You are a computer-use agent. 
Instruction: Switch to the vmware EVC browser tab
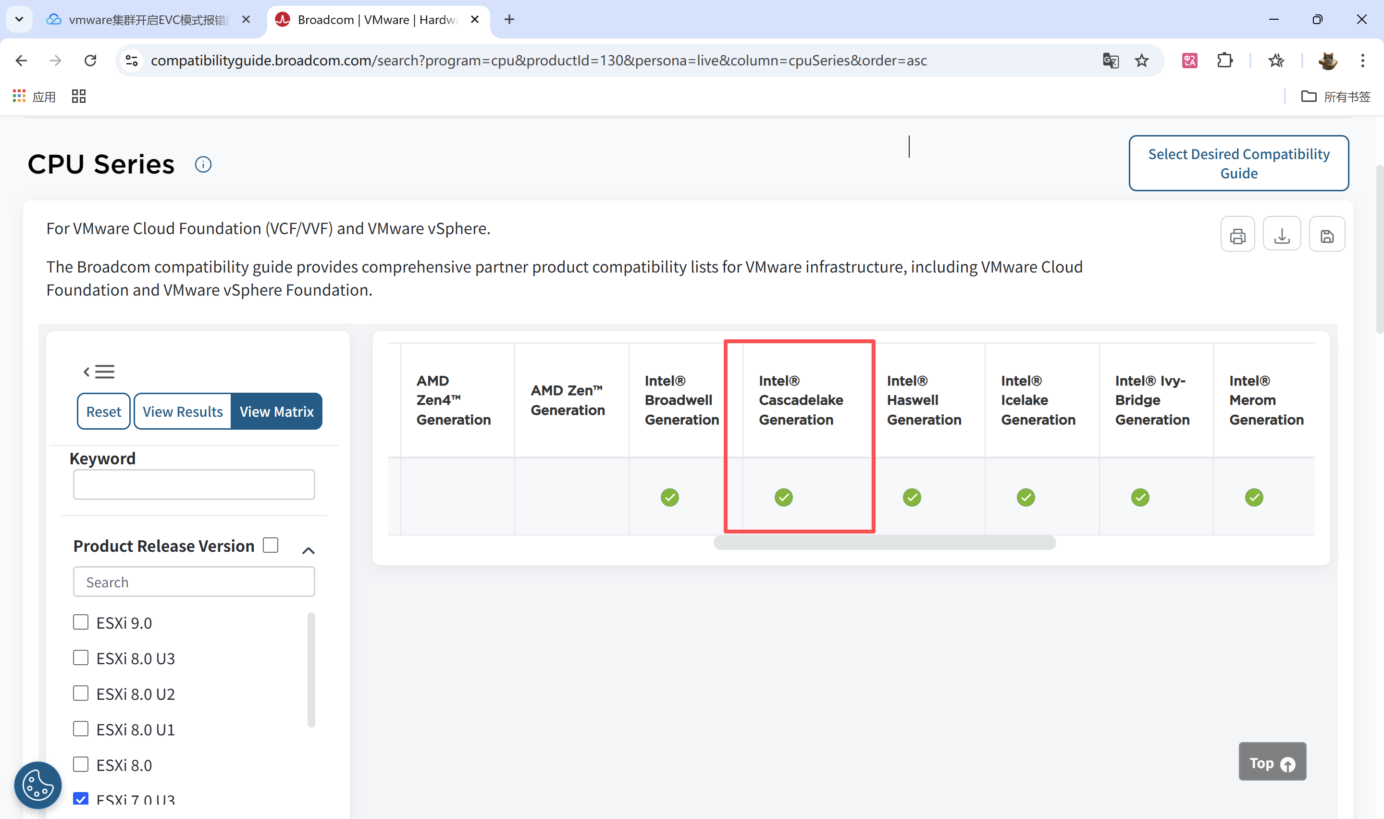[x=147, y=20]
